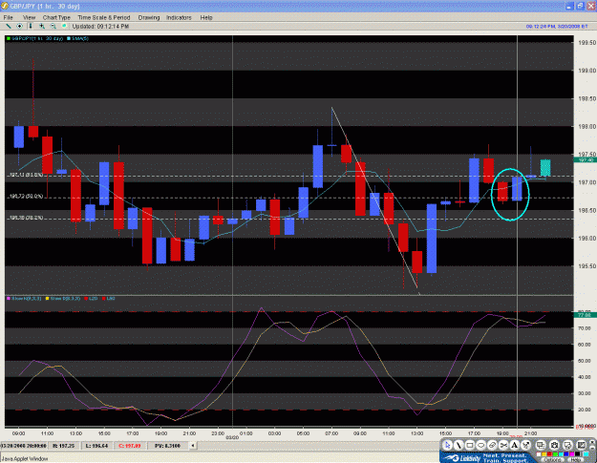The image size is (597, 463).
Task: Click the 'Updated: 09:12:14 PM' status text
Action: click(x=100, y=26)
